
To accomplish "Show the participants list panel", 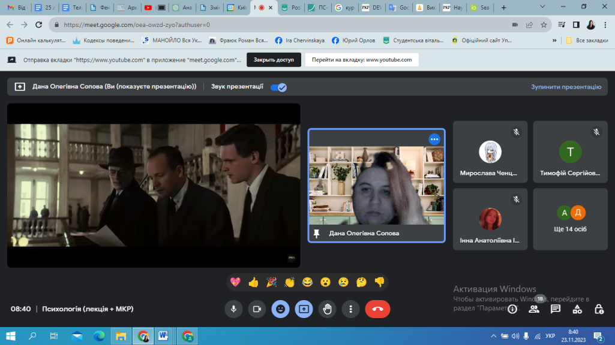I will (x=533, y=309).
